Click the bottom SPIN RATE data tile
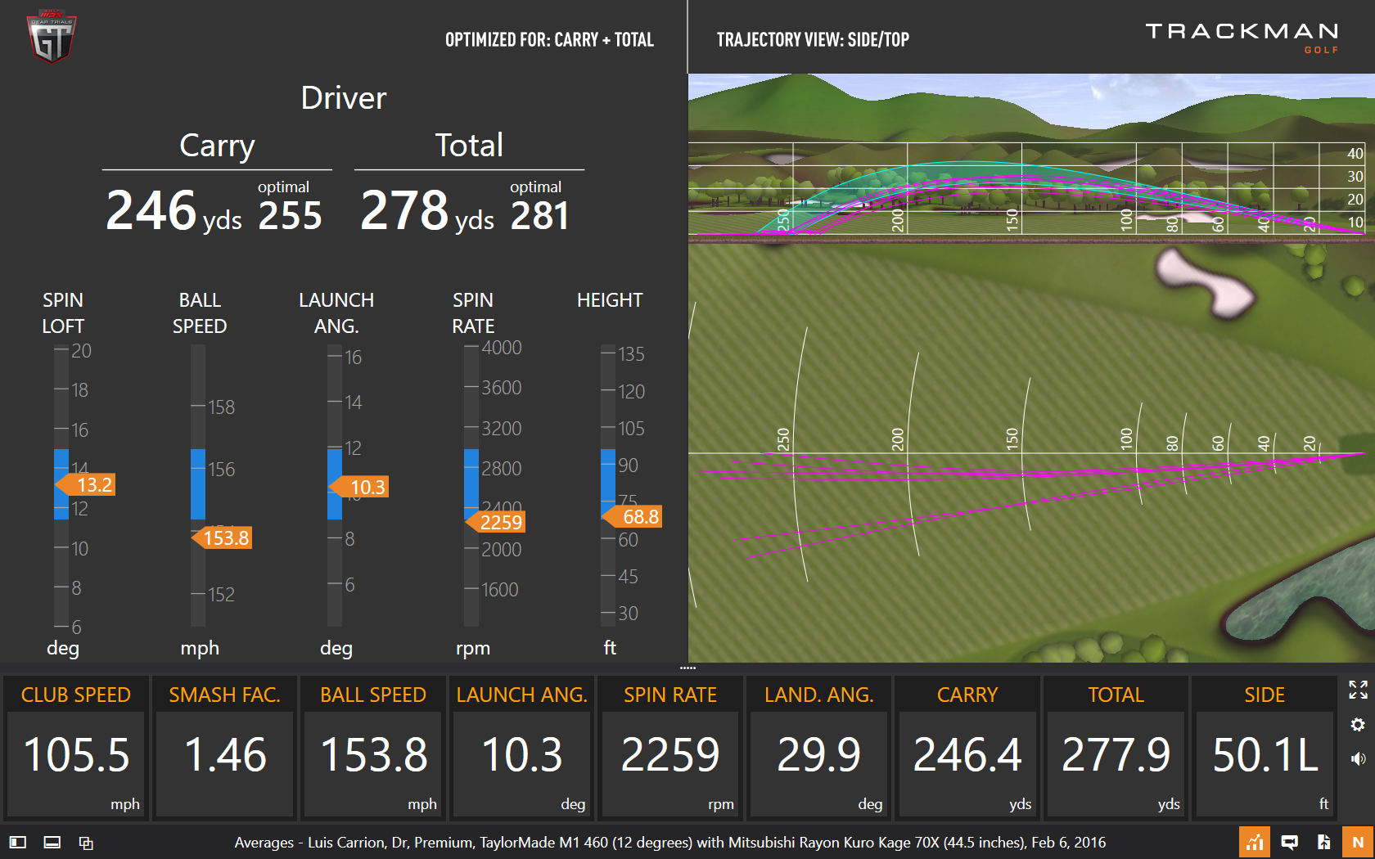 pos(670,747)
